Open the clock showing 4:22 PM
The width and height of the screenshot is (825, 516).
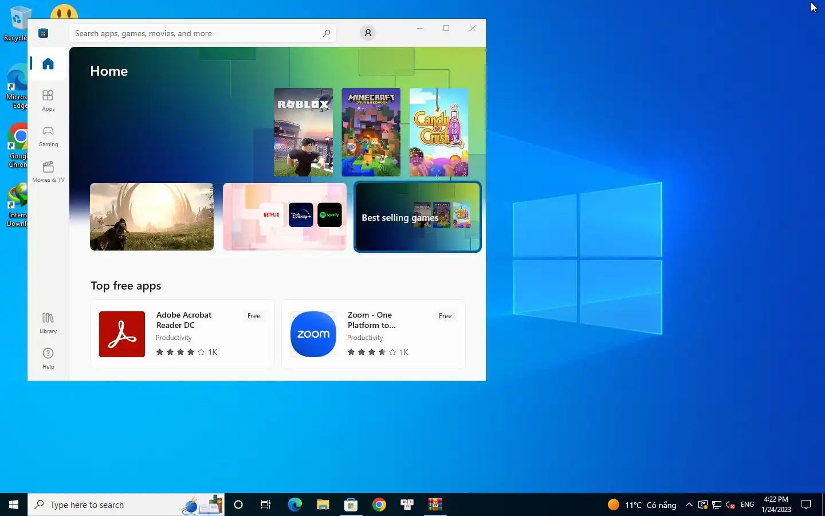point(776,505)
